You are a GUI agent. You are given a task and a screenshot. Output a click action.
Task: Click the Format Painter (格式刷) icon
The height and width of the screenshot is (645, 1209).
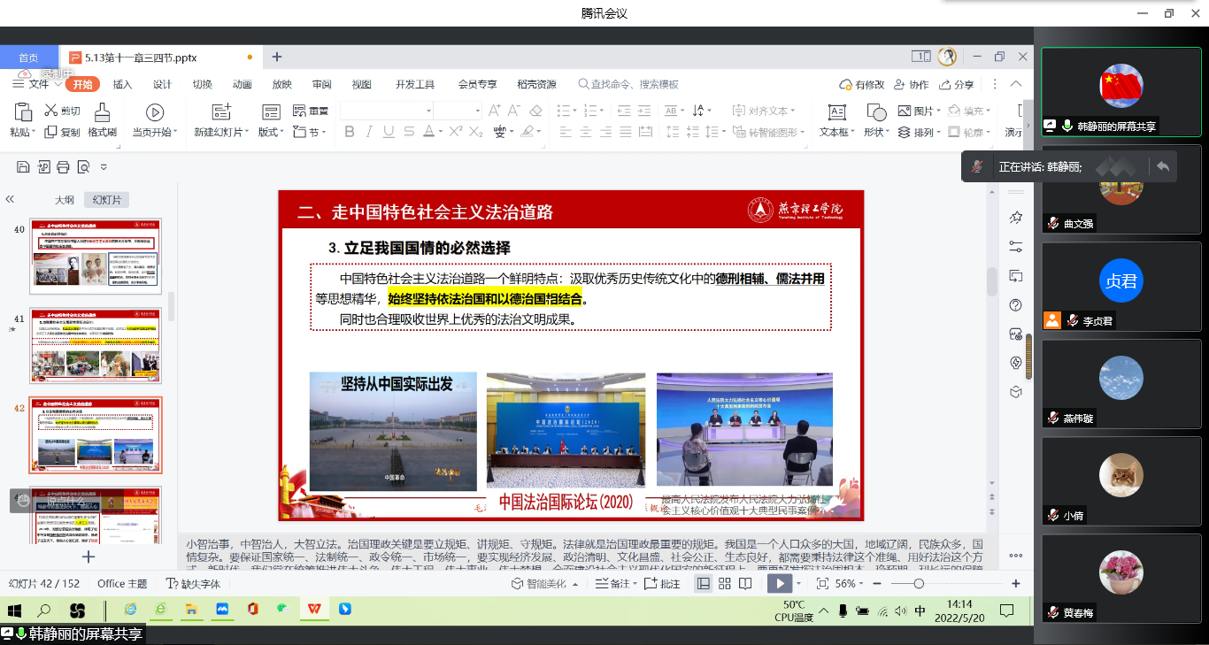(102, 112)
